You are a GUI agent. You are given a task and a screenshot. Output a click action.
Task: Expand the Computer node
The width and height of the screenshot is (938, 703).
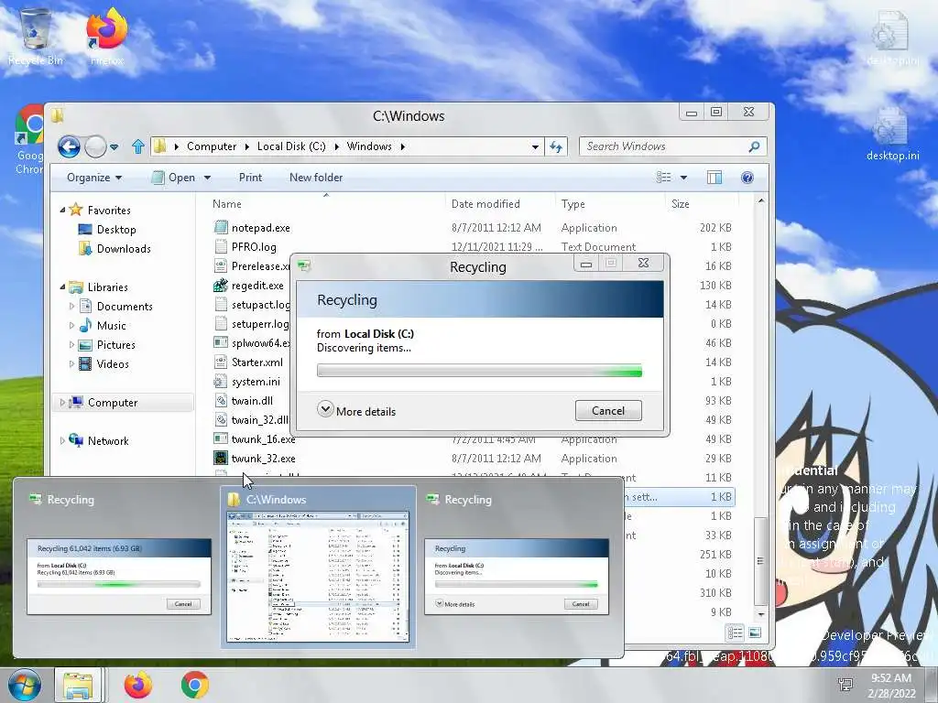(62, 403)
